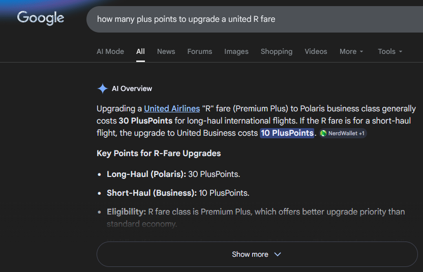Click the NerdWallet +1 source chip
The width and height of the screenshot is (423, 272).
[x=343, y=133]
